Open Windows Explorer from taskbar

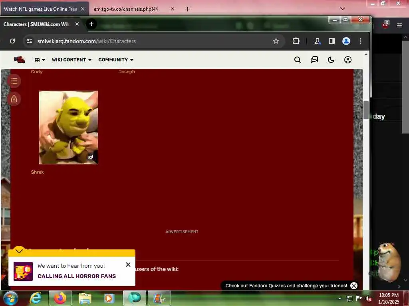(85, 298)
